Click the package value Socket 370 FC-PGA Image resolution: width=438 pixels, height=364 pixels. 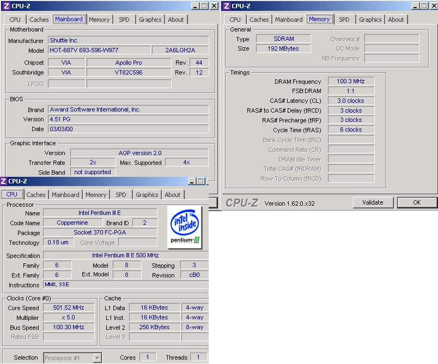pos(100,233)
